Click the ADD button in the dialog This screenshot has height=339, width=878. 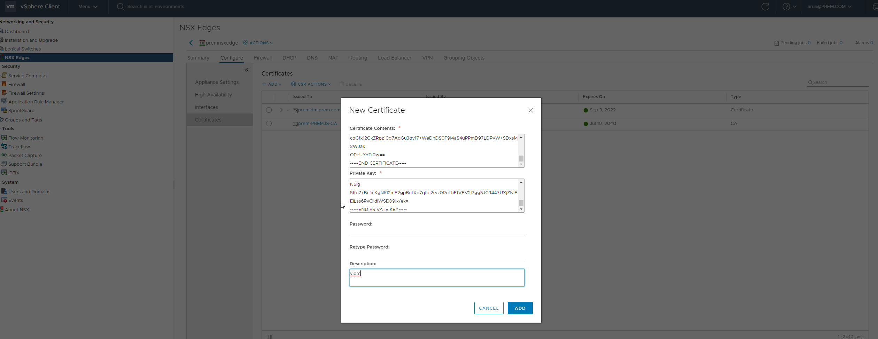pos(520,308)
